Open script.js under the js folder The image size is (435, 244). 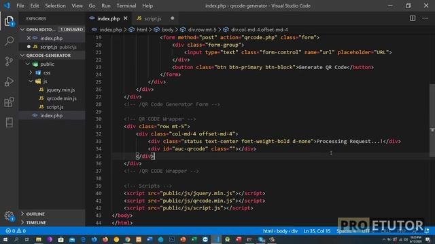(x=54, y=107)
